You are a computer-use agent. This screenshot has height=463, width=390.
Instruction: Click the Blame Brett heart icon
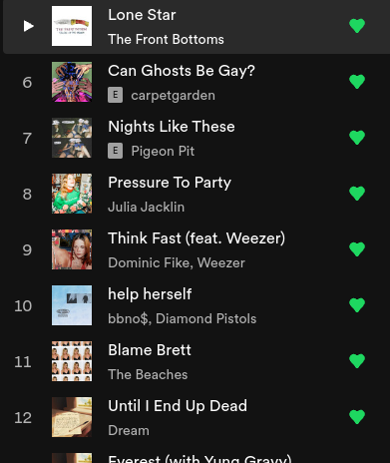(357, 361)
